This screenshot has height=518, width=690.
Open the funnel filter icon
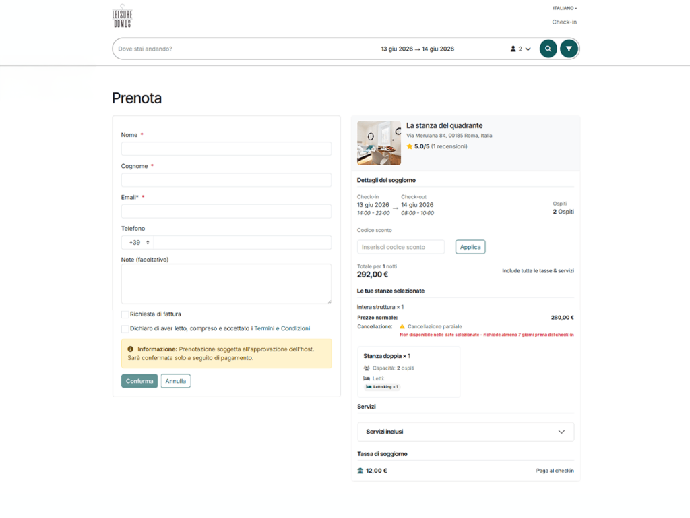(569, 49)
